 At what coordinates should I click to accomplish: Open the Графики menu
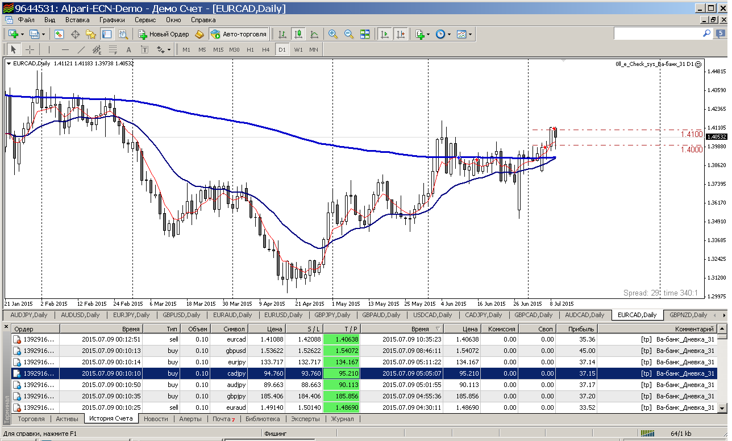tap(112, 19)
